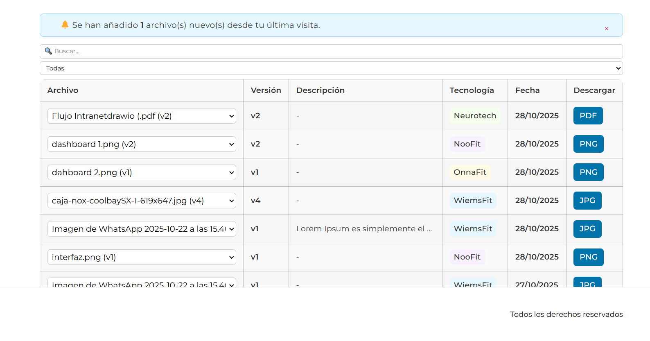Click the bell icon in notification
The image size is (650, 341).
coord(65,25)
